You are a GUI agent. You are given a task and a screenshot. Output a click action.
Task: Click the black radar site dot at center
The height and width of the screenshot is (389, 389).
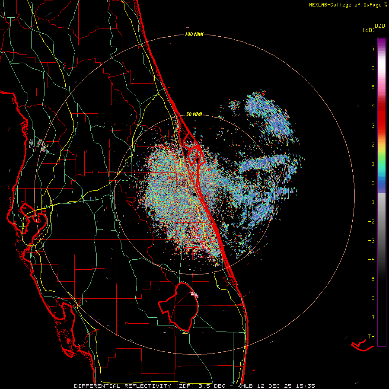click(194, 194)
